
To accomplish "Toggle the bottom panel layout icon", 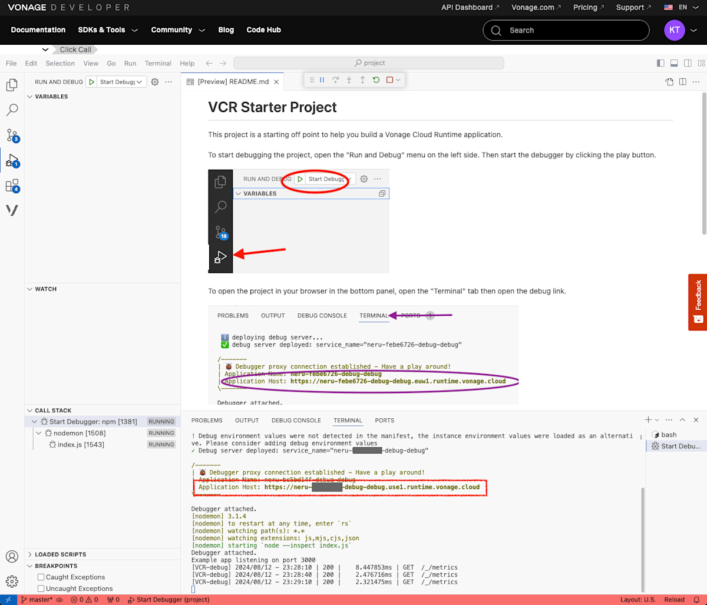I will 674,63.
